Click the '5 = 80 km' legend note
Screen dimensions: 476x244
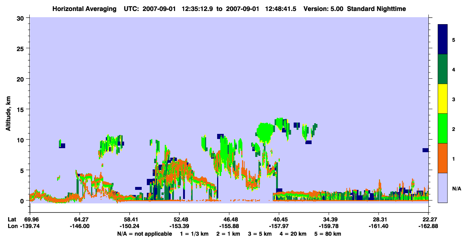[328, 234]
